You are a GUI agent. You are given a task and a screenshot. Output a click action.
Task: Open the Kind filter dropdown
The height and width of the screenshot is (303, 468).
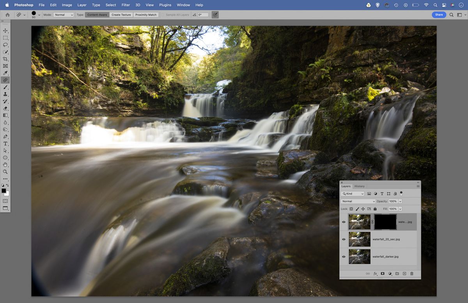353,194
